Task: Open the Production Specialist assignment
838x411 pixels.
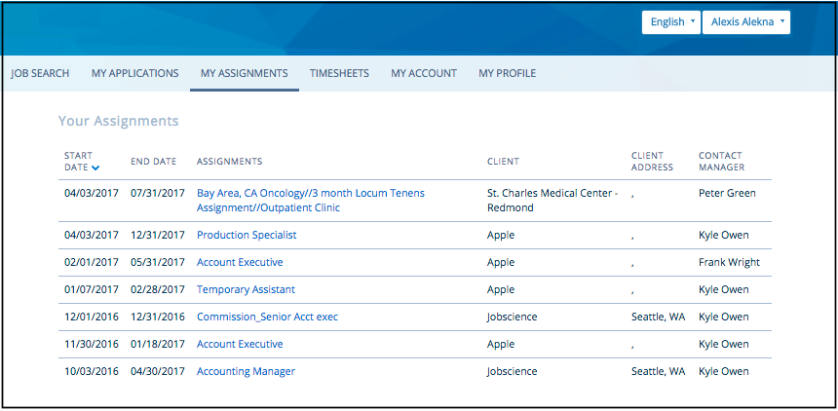Action: tap(247, 235)
